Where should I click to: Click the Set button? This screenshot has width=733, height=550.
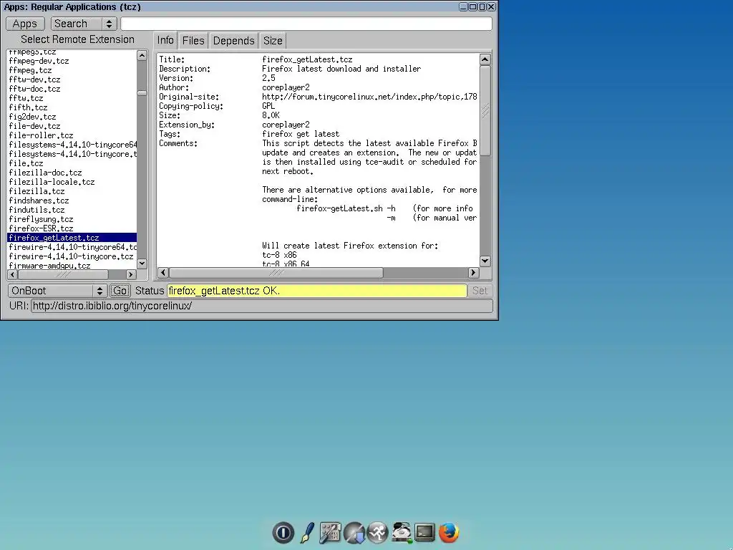(480, 291)
